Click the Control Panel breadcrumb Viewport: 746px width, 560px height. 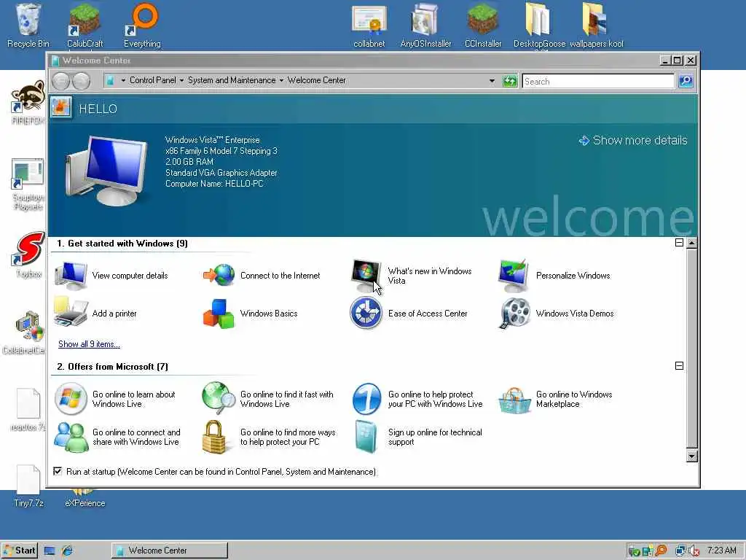[x=153, y=80]
